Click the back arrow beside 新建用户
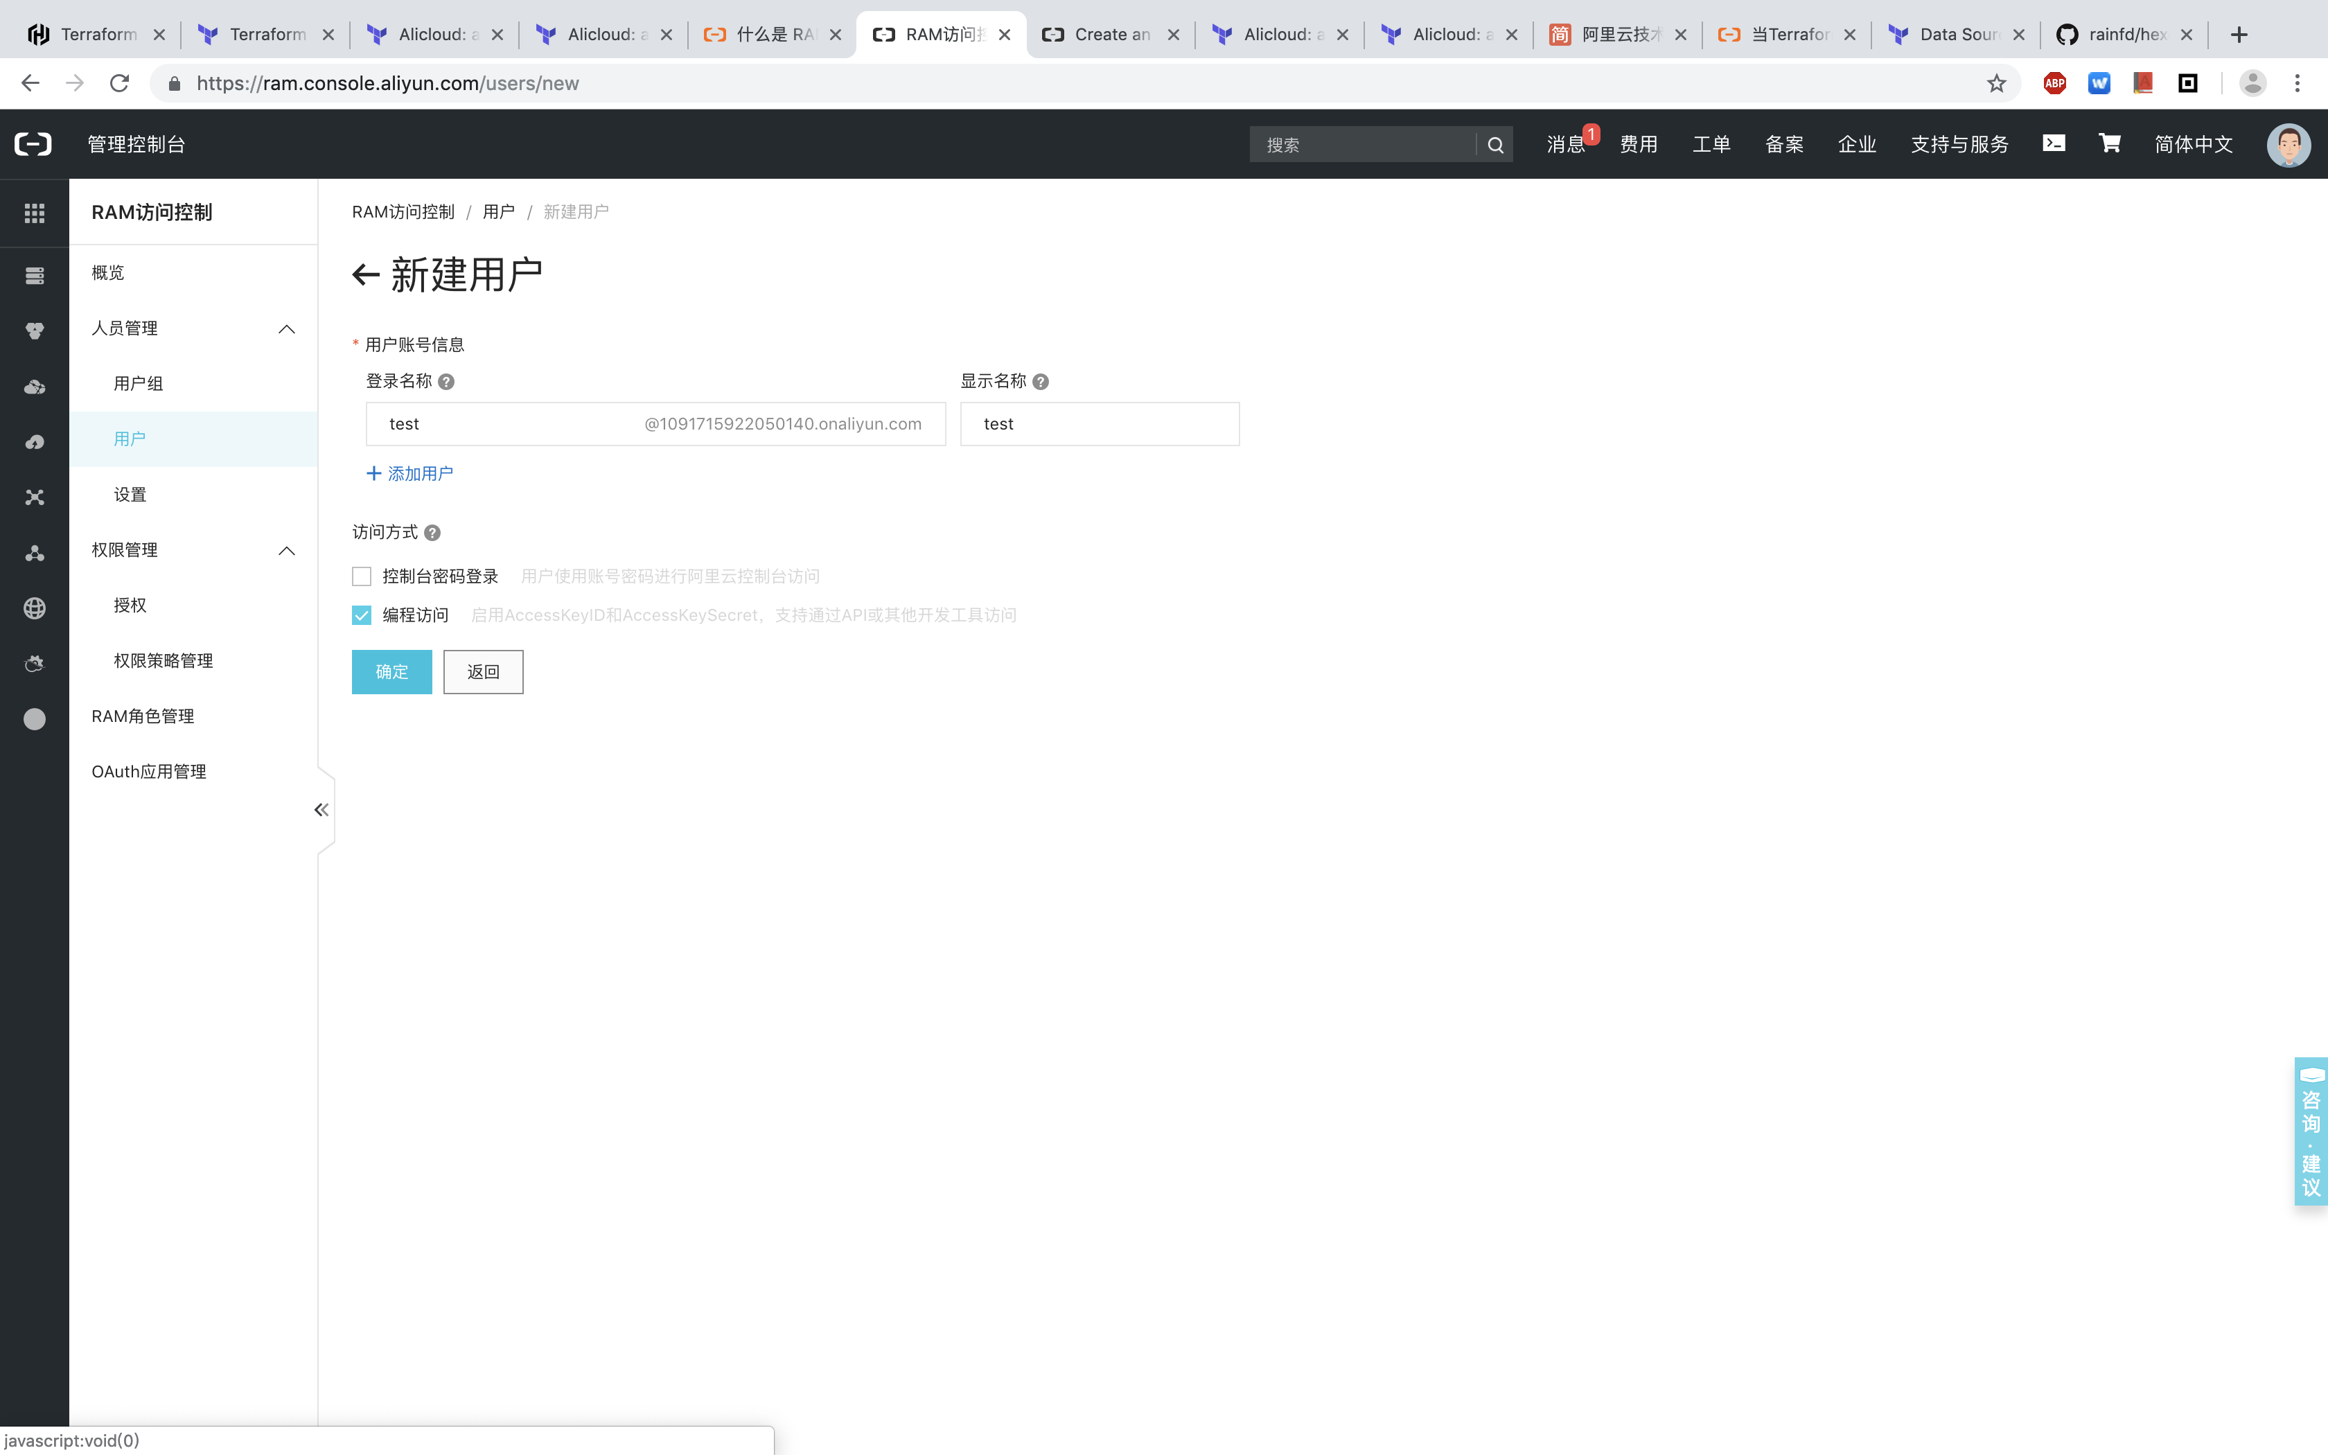Image resolution: width=2328 pixels, height=1455 pixels. click(x=366, y=275)
